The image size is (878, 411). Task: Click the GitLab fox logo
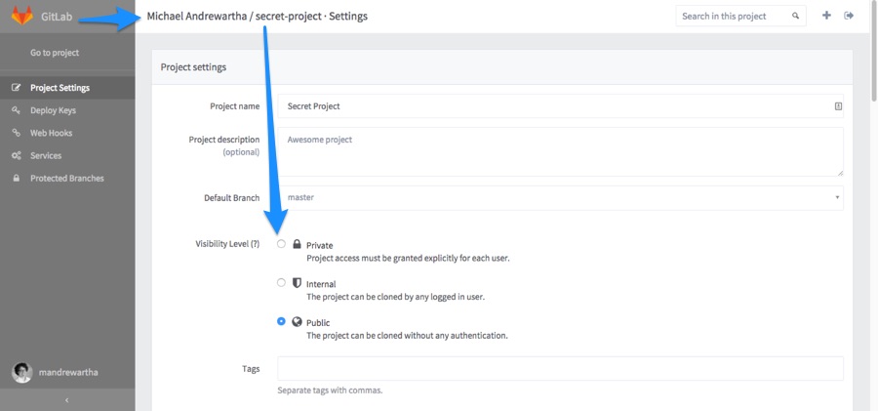(x=22, y=16)
